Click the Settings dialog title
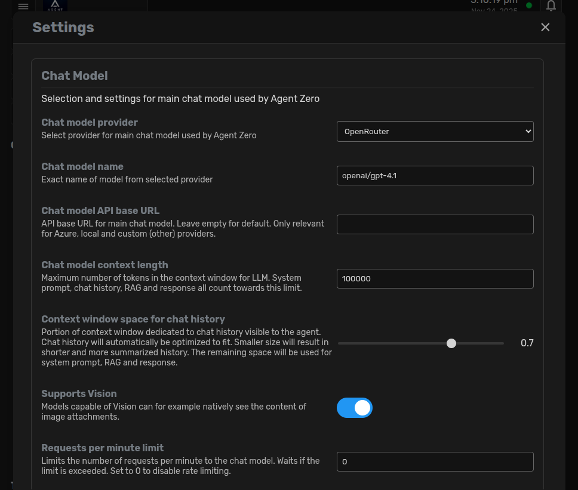The height and width of the screenshot is (490, 578). (x=63, y=27)
